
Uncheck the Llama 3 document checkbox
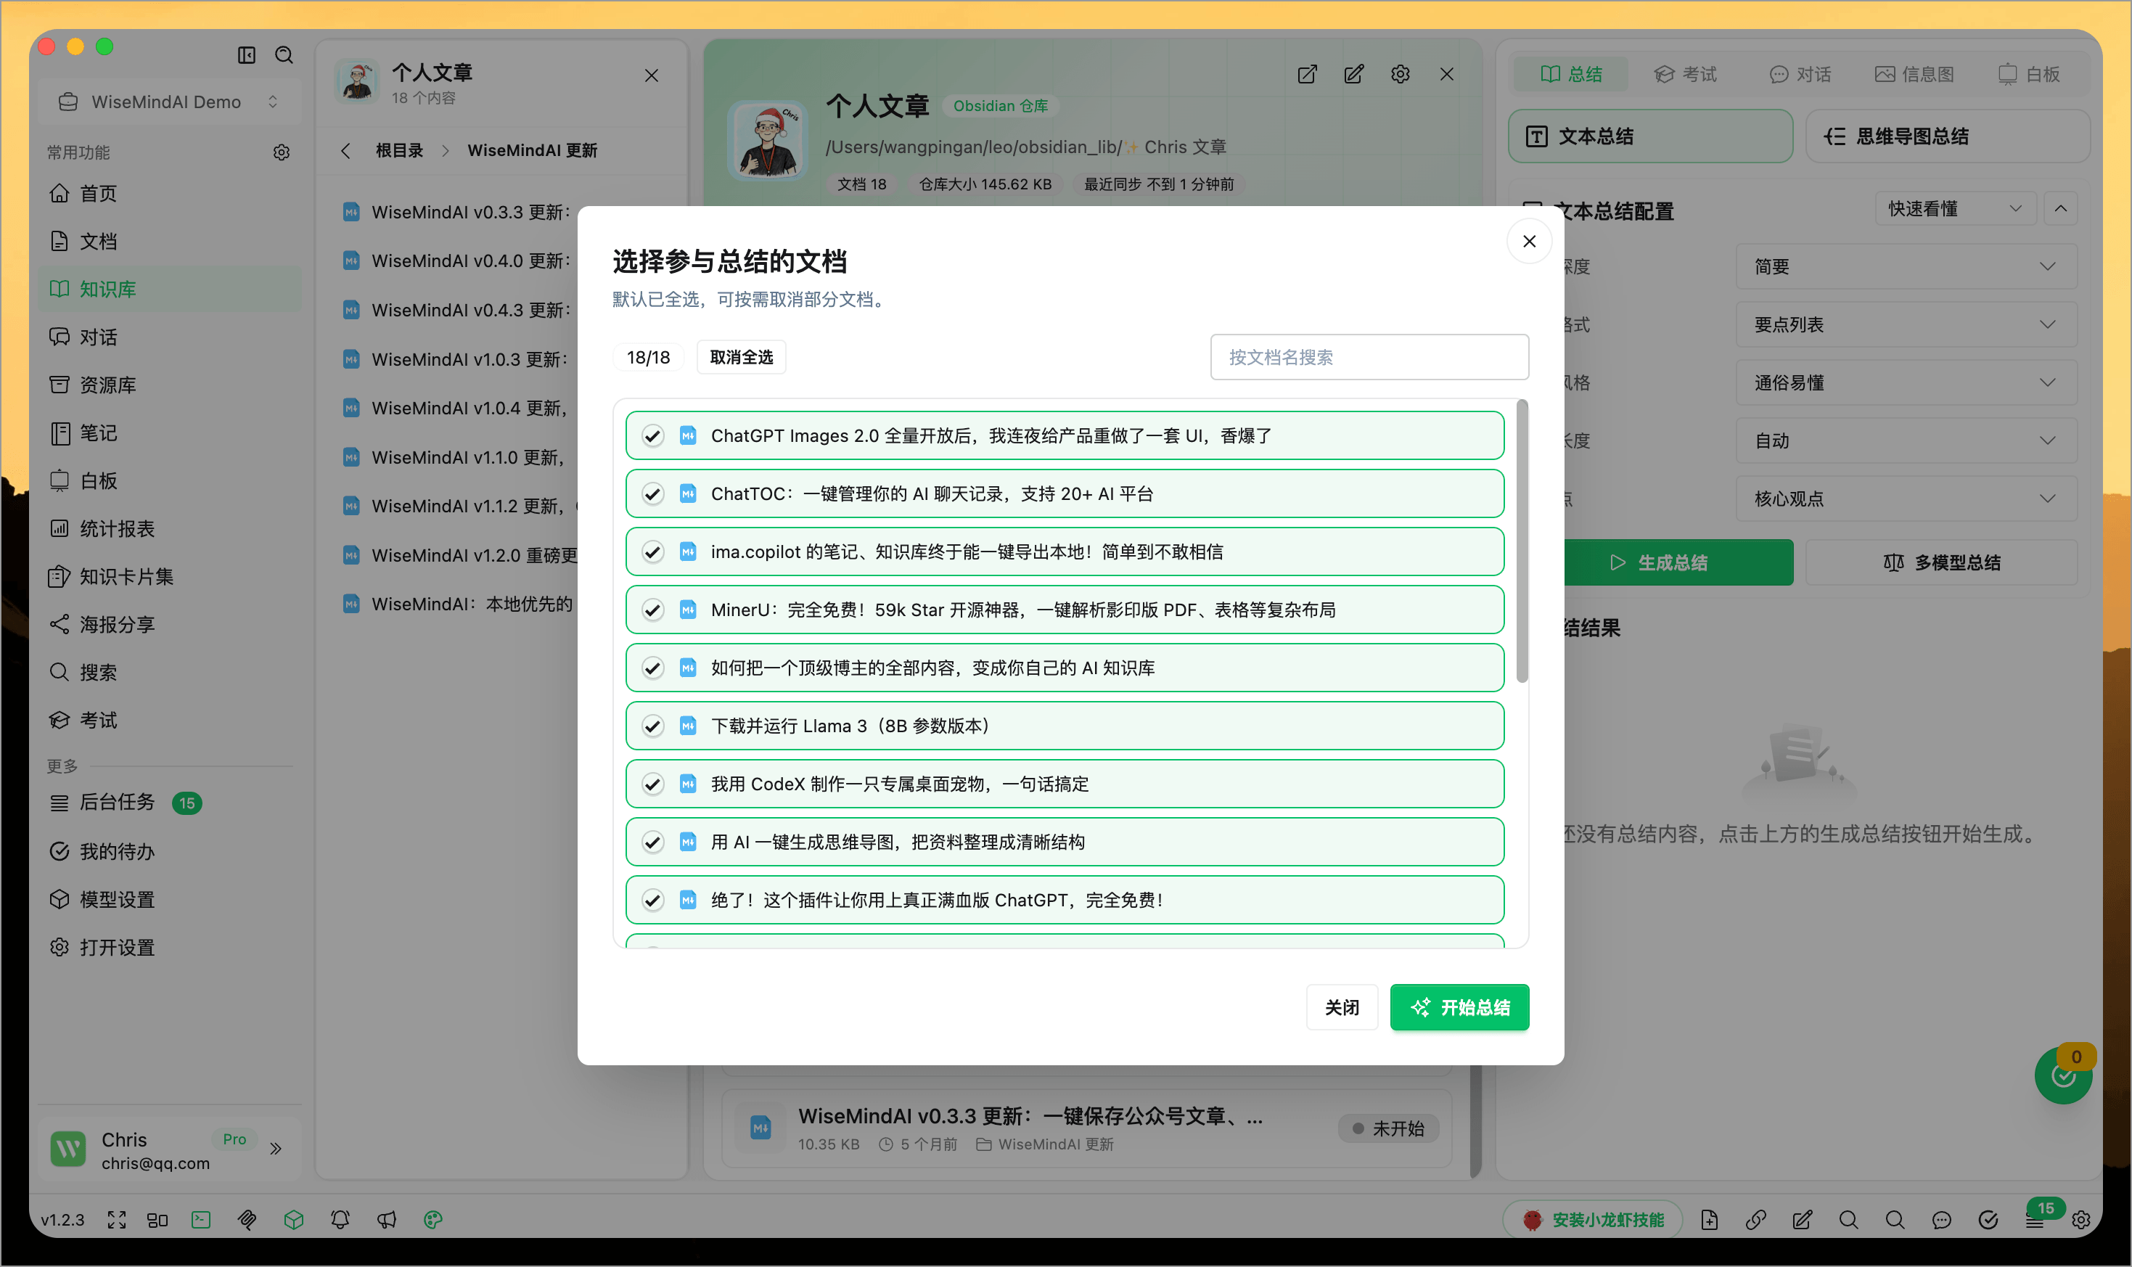click(x=653, y=726)
